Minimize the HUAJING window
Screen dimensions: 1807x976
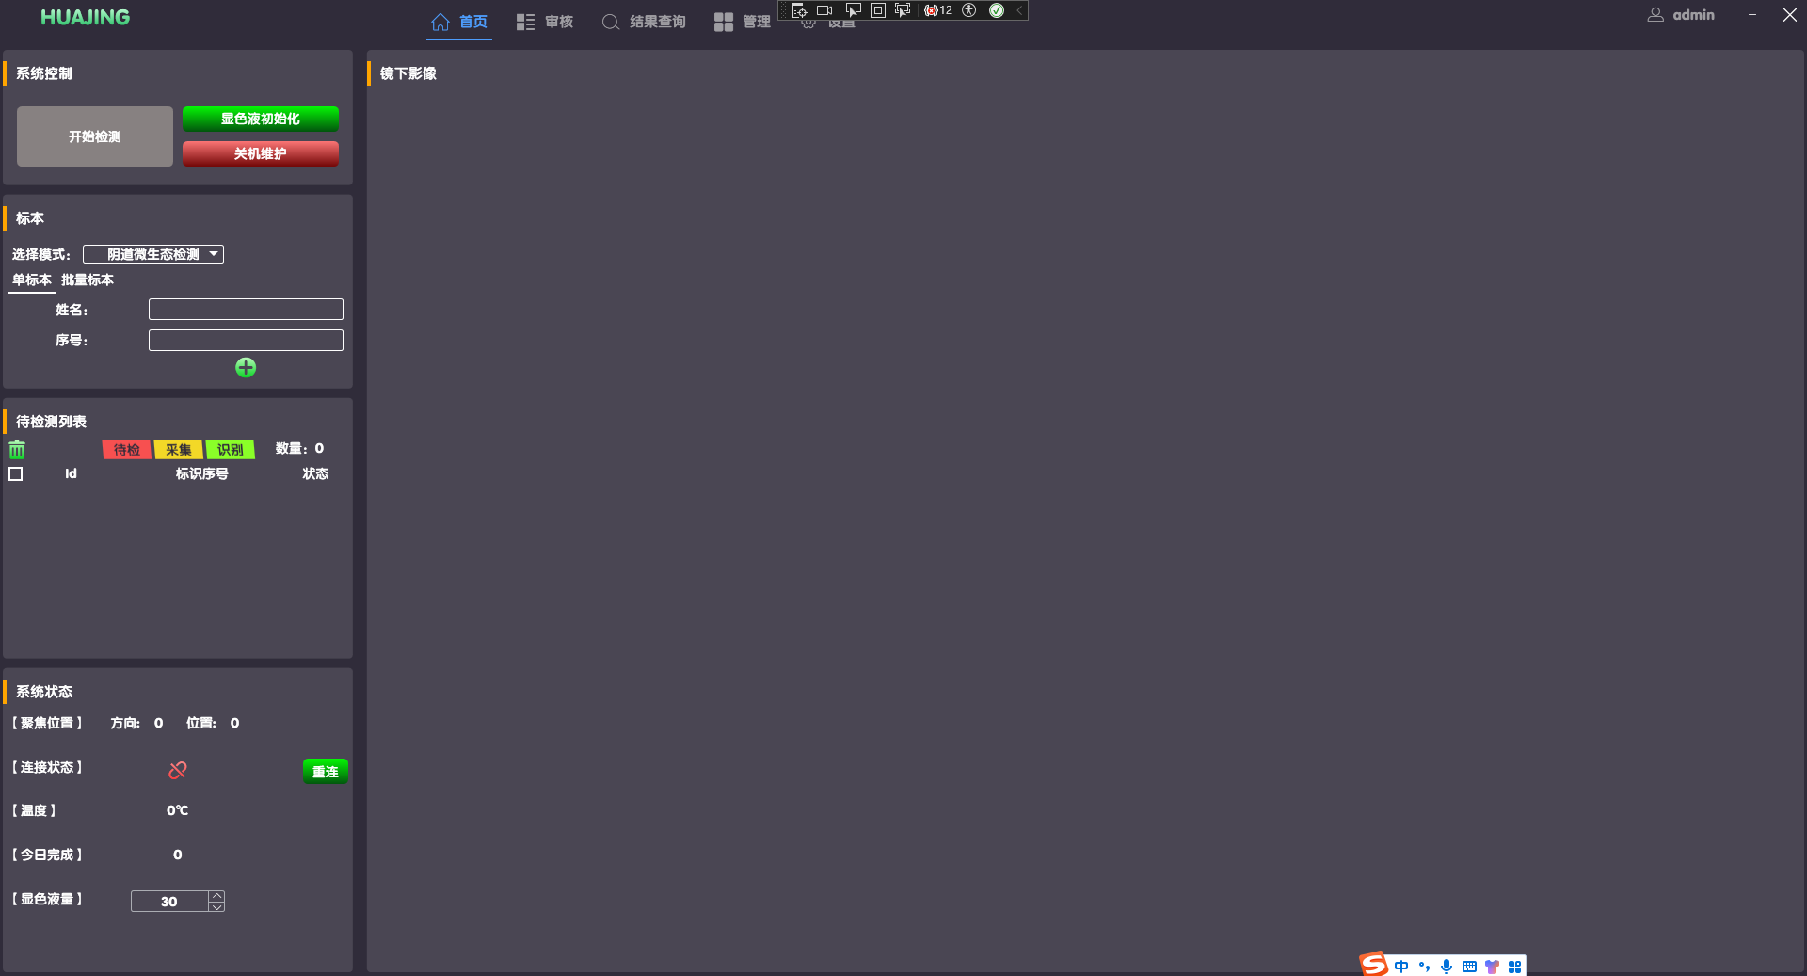(x=1752, y=15)
